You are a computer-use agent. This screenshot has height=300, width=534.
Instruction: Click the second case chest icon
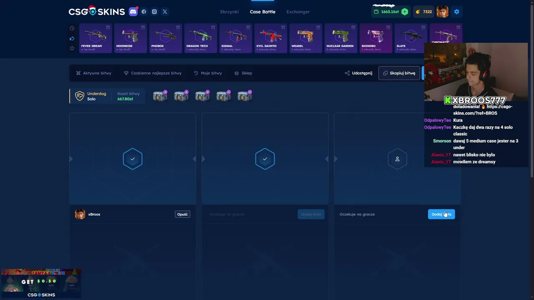click(x=181, y=96)
